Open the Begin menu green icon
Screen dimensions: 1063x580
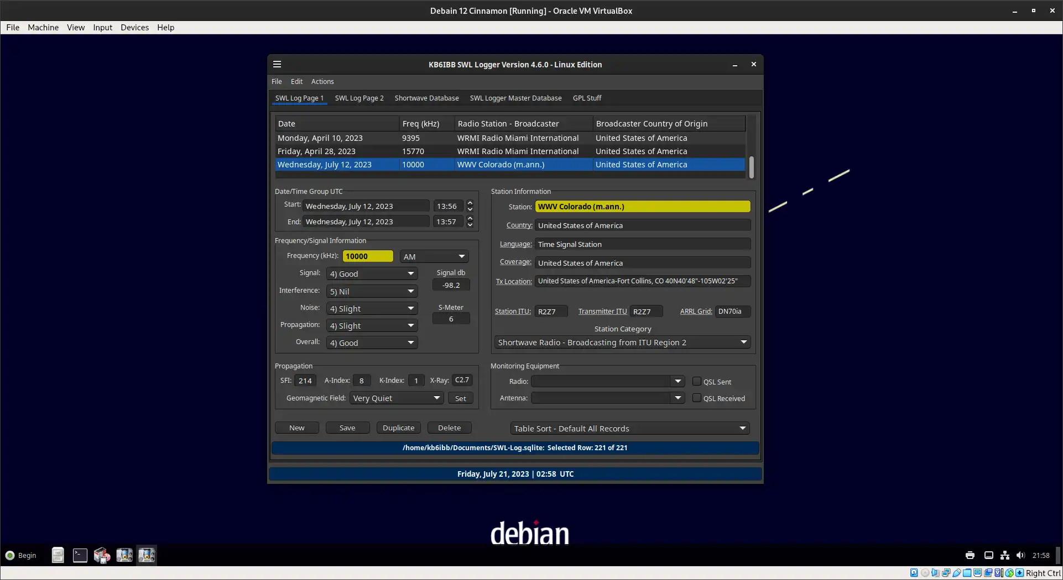click(10, 555)
